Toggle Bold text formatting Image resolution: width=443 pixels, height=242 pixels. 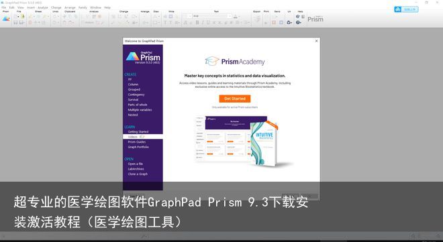[197, 23]
